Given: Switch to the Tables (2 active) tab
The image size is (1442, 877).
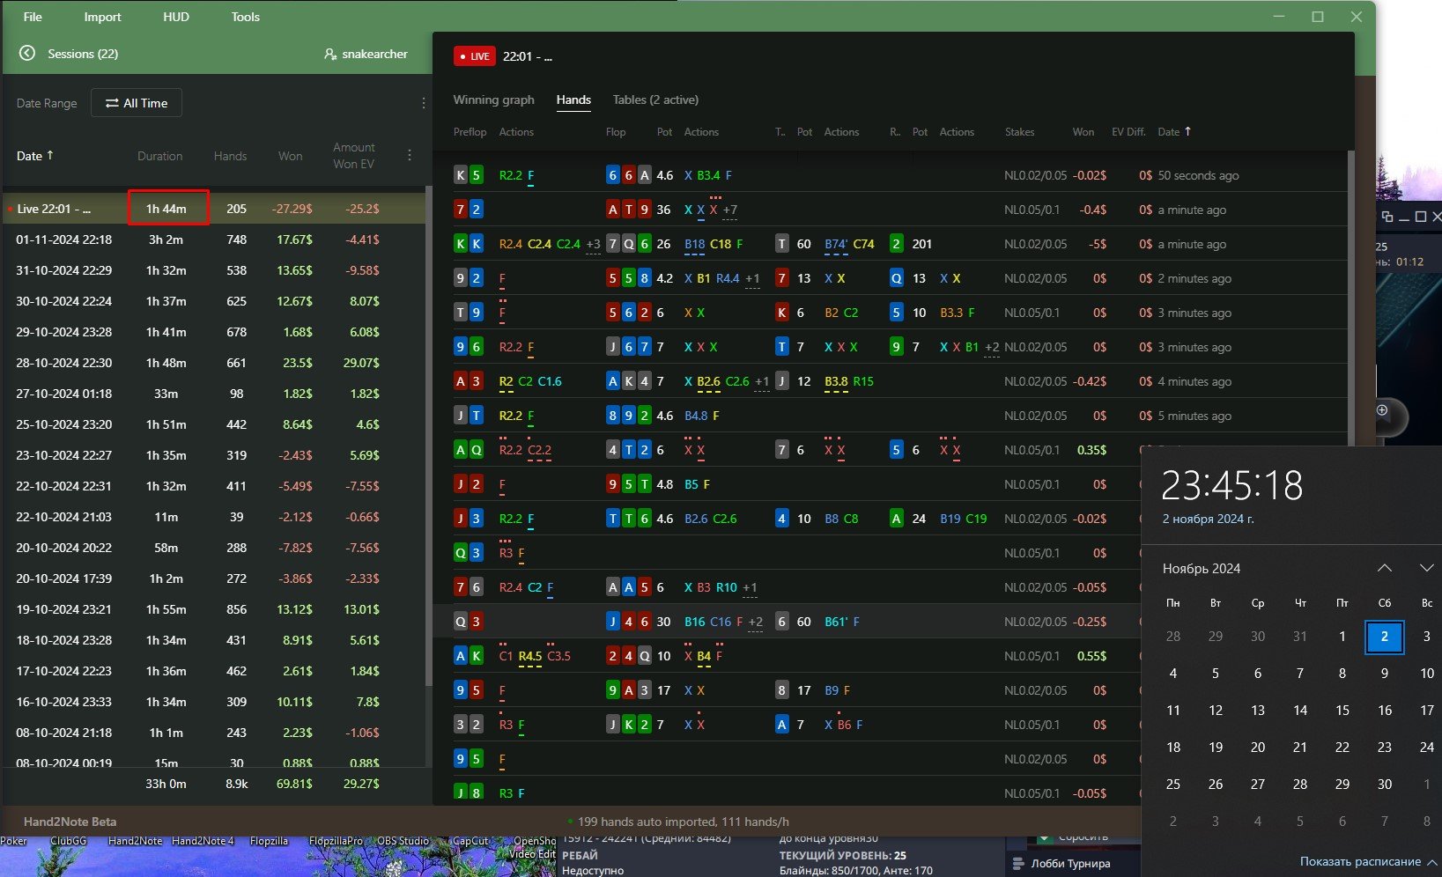Looking at the screenshot, I should [656, 99].
